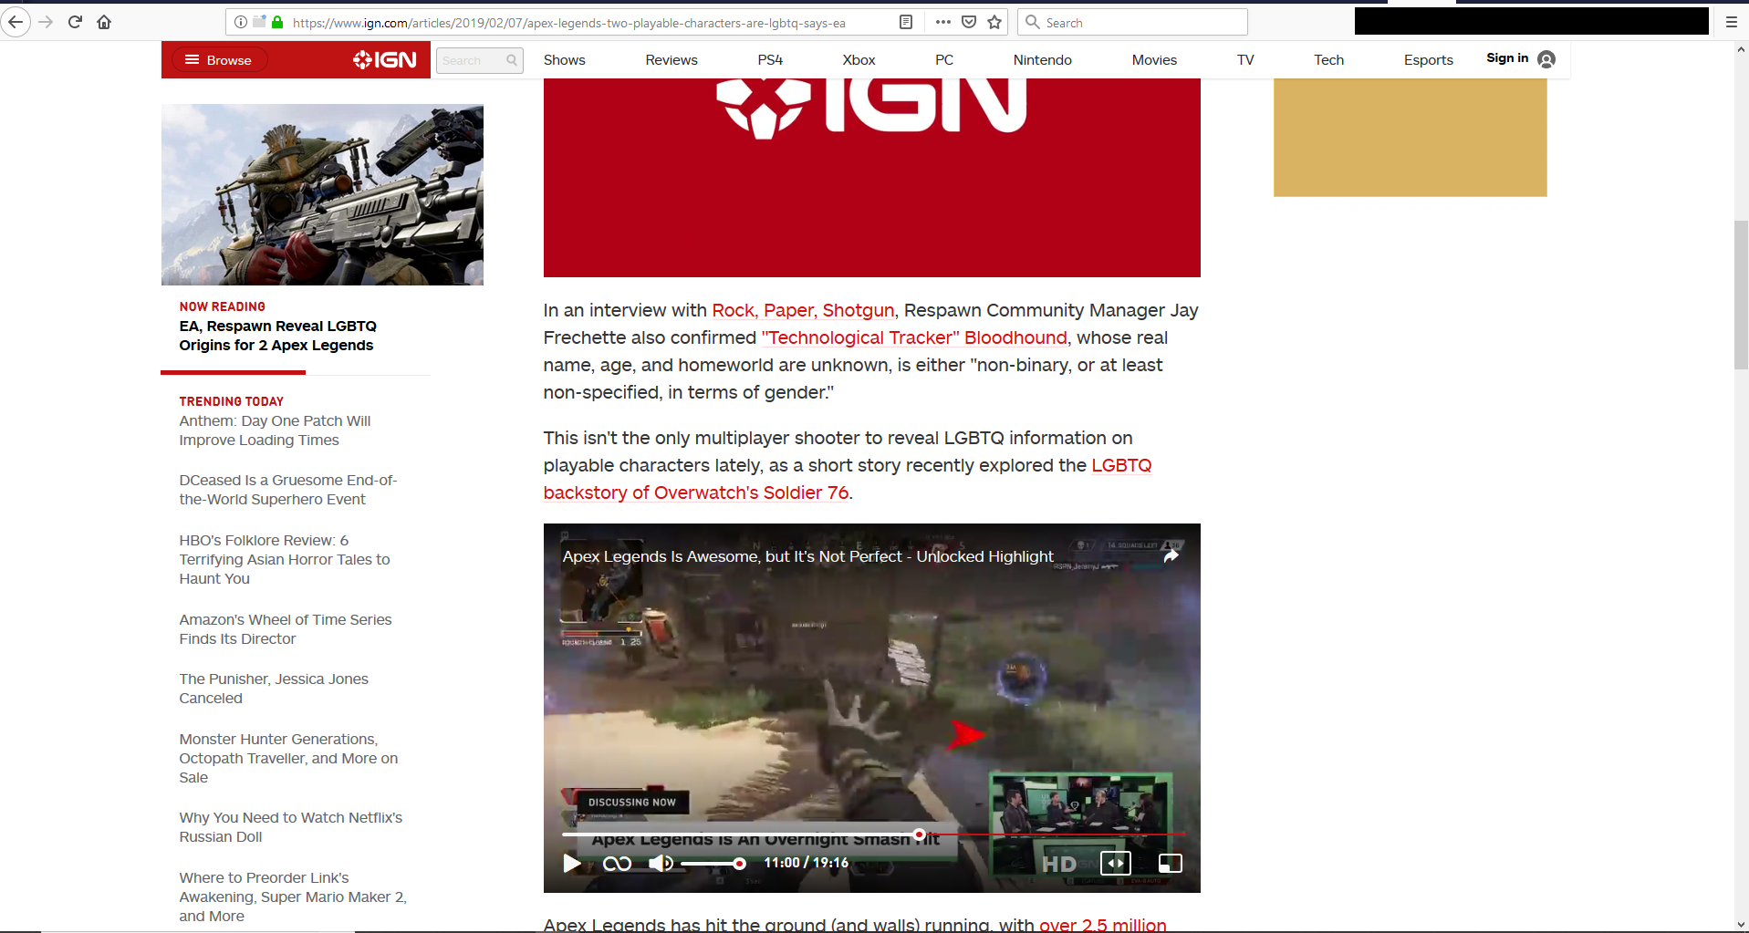Open the browser home page

click(104, 22)
